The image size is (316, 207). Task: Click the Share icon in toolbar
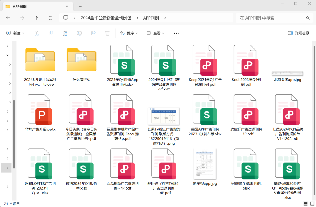point(93,33)
